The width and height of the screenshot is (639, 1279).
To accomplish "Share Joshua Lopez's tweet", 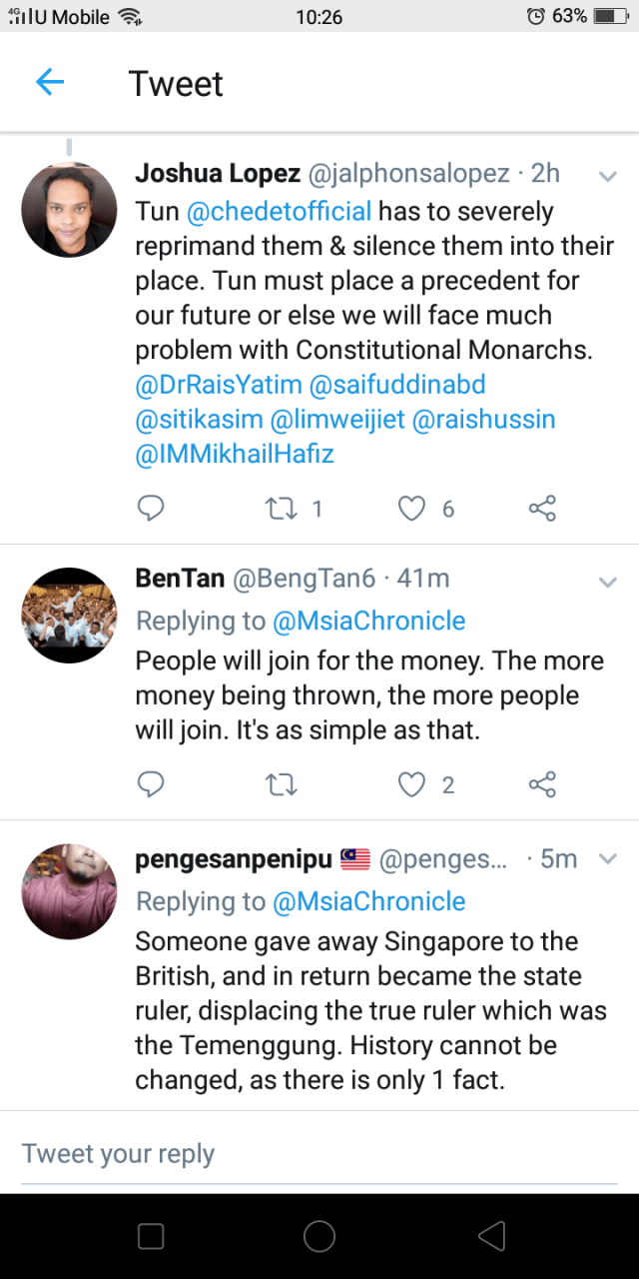I will [542, 509].
